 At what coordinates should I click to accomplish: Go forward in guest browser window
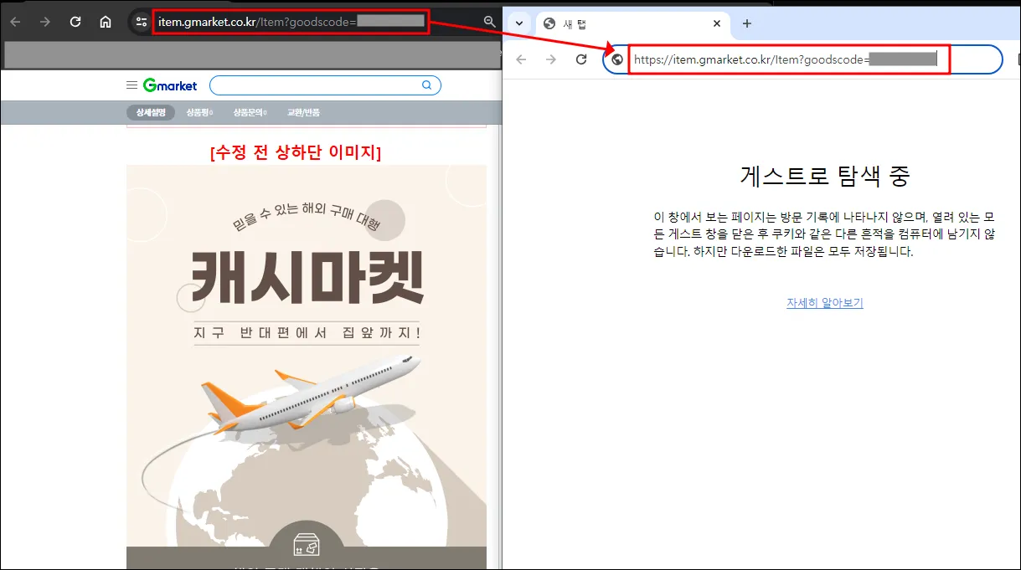[x=550, y=59]
